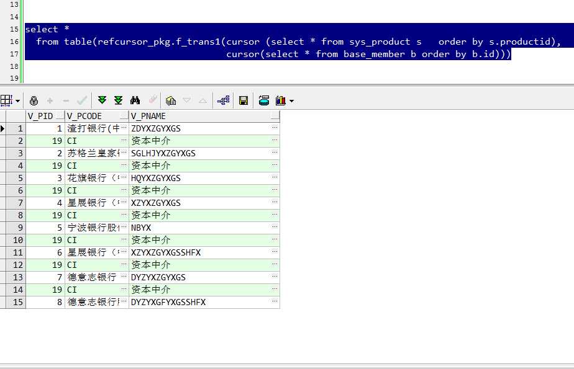Click the Insert record plus icon
The width and height of the screenshot is (574, 369).
click(50, 100)
